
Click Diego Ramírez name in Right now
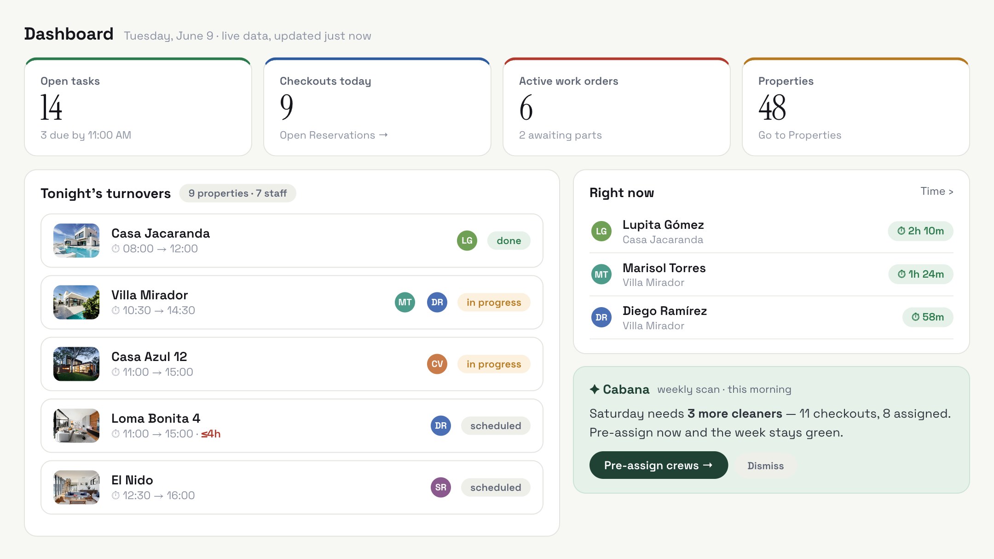[x=665, y=311]
